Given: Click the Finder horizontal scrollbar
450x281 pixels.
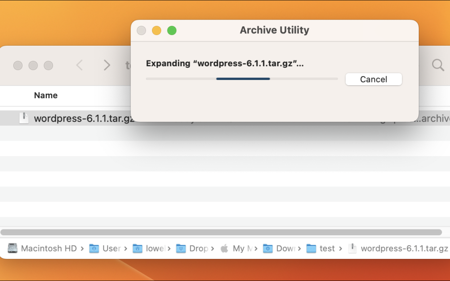Looking at the screenshot, I should coord(221,232).
